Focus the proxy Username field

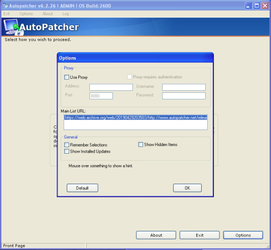[x=184, y=87]
